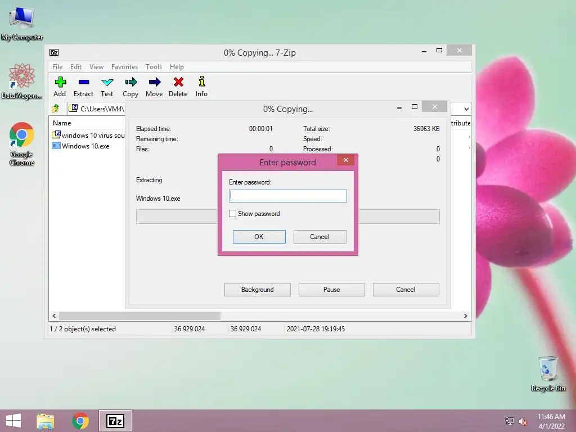Click the muted volume tray icon
This screenshot has width=576, height=432.
[523, 421]
